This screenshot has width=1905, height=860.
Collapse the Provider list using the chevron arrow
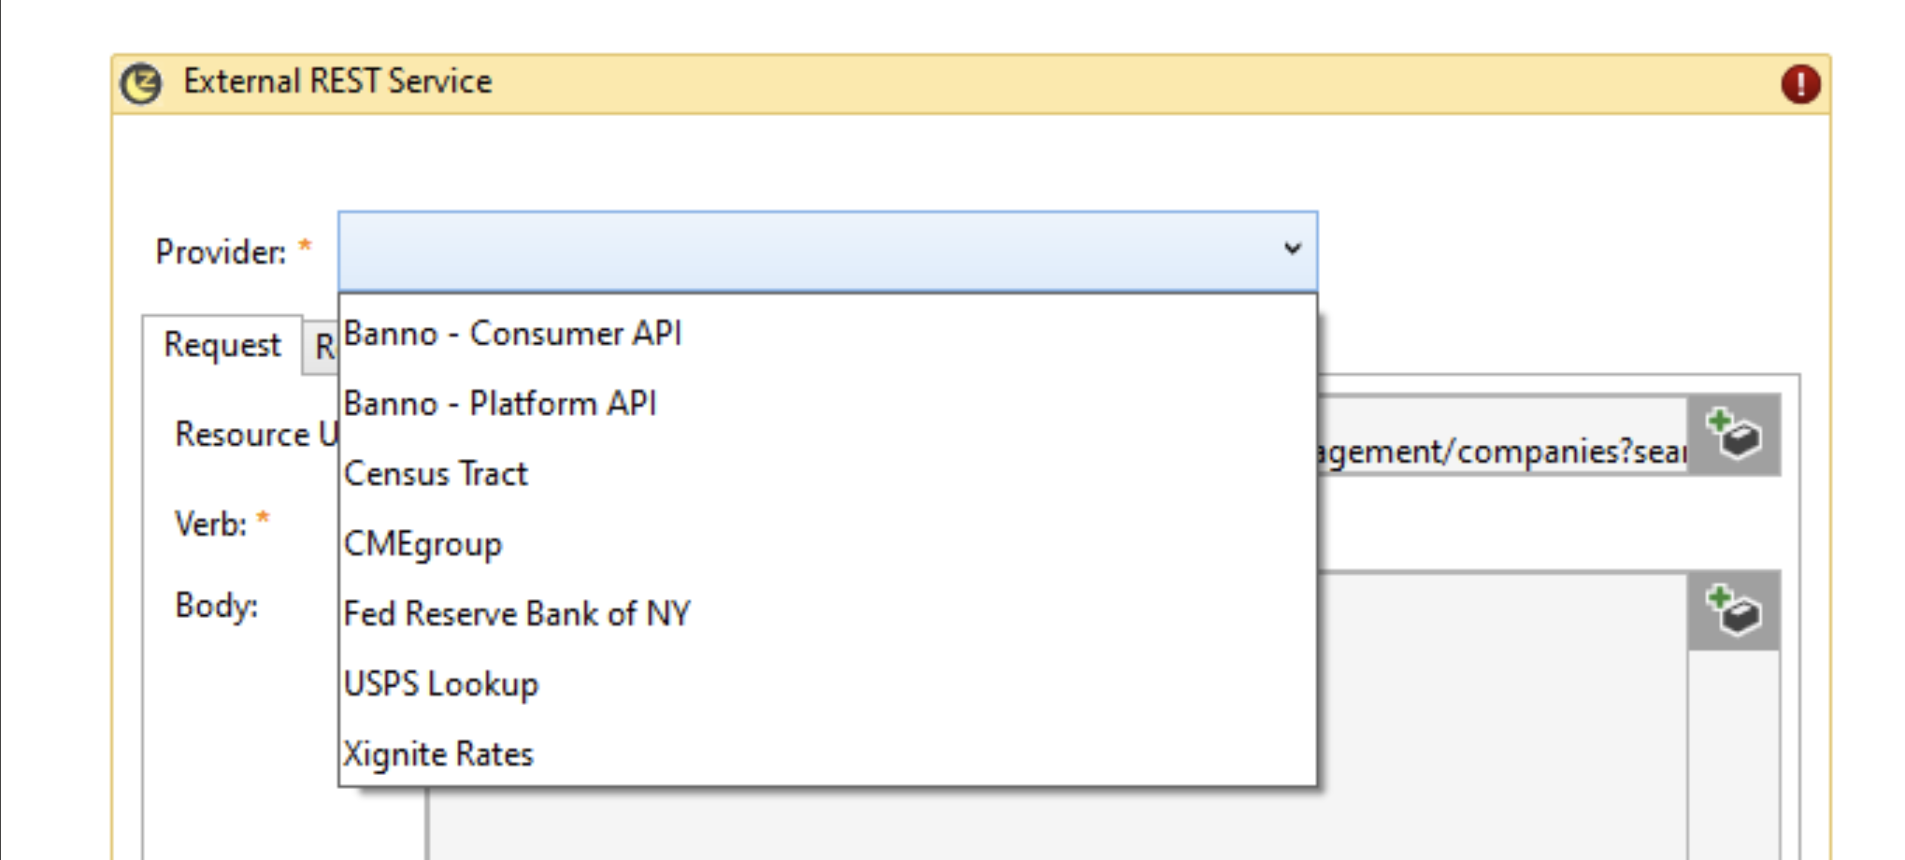tap(1292, 250)
